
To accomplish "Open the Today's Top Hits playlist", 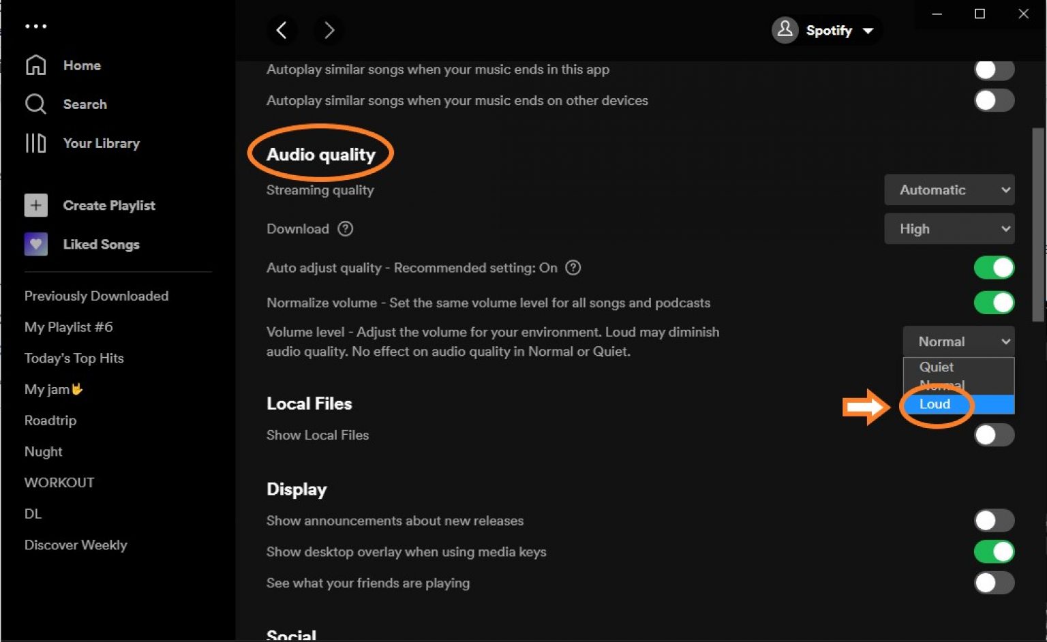I will pyautogui.click(x=74, y=358).
